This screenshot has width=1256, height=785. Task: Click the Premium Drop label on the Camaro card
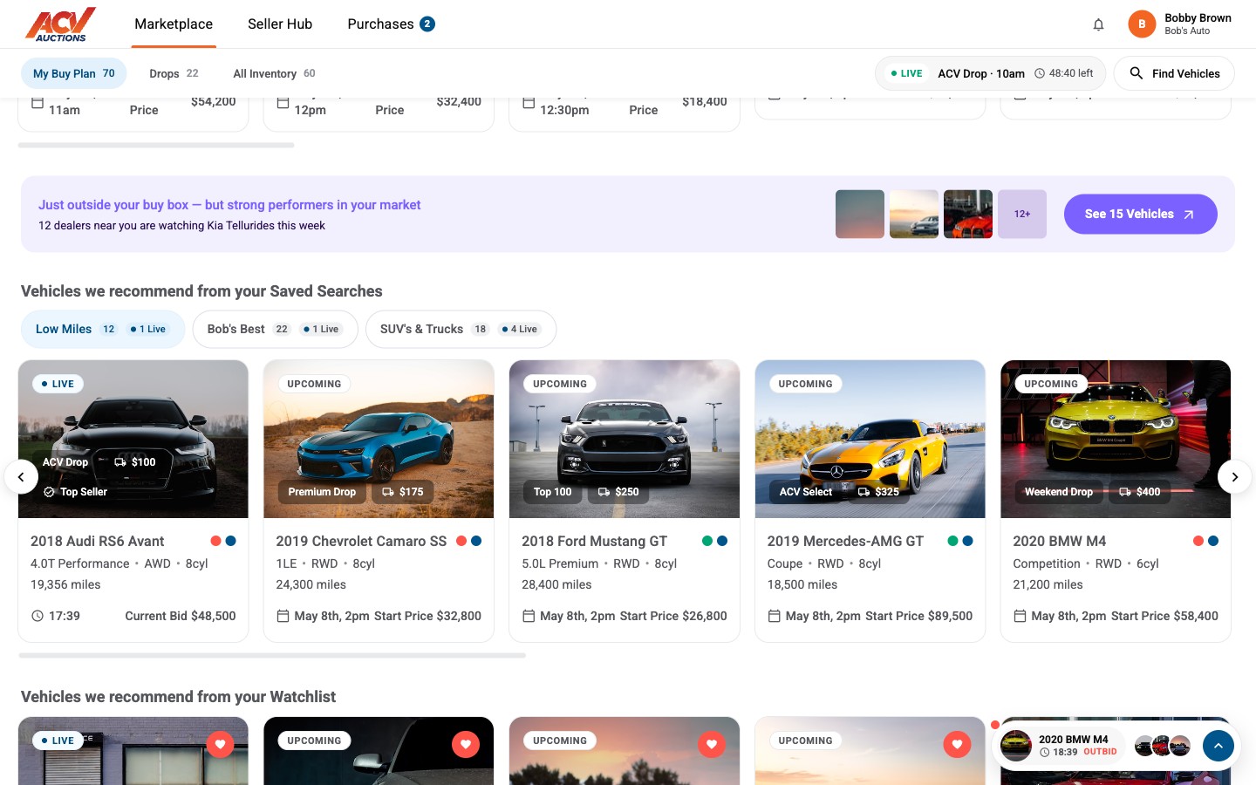point(322,492)
